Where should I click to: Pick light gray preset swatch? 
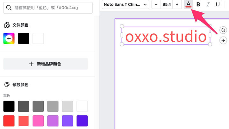(53, 106)
